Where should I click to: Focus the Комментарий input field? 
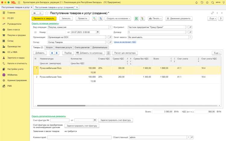pos(80,137)
